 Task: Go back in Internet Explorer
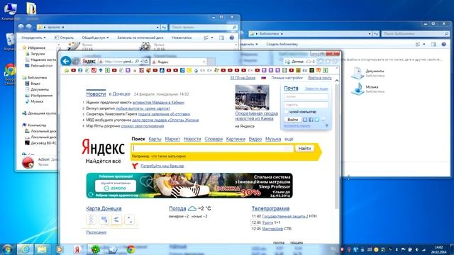coord(66,61)
